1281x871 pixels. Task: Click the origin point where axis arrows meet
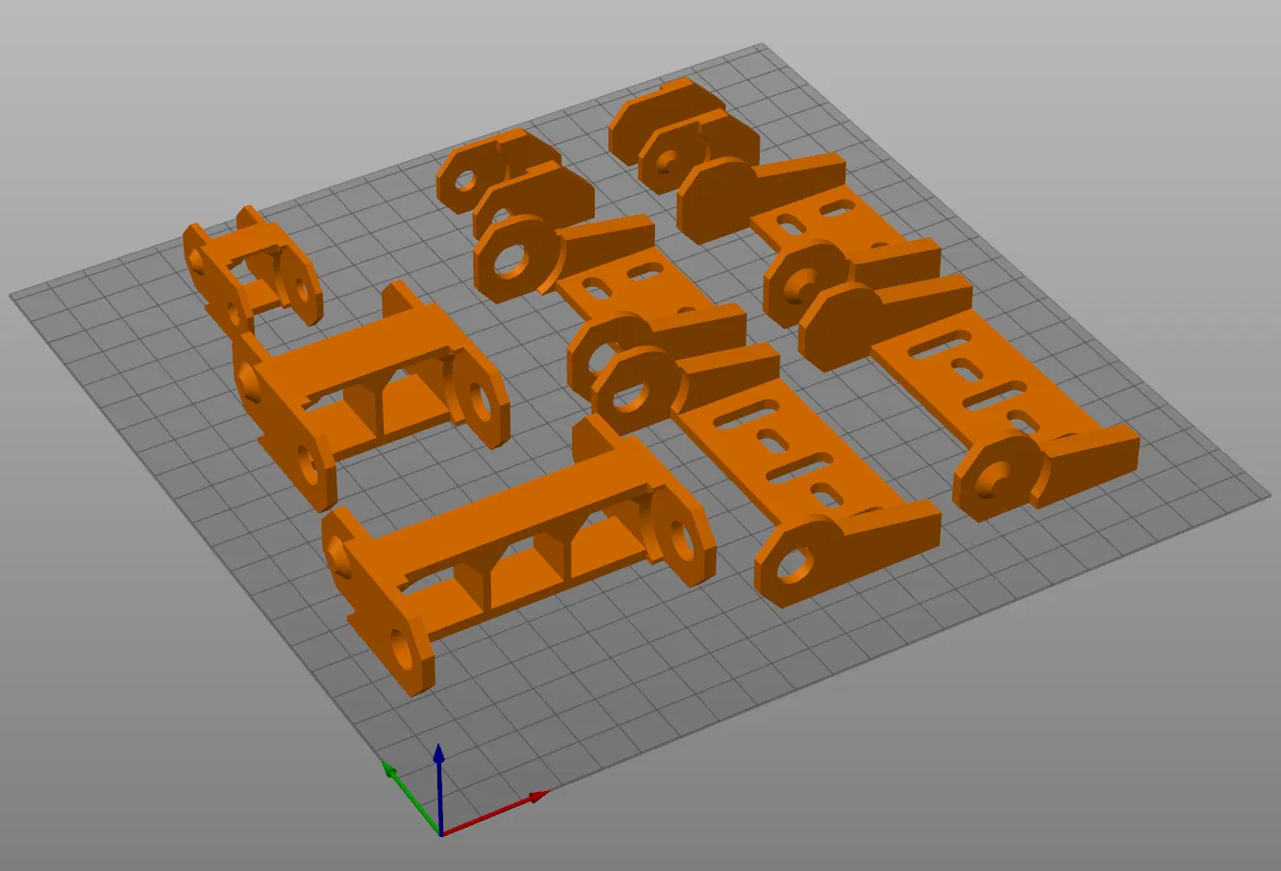440,833
